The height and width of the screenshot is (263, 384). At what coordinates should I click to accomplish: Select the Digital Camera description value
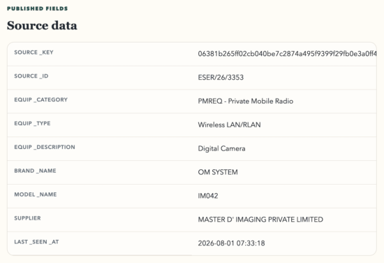point(221,149)
